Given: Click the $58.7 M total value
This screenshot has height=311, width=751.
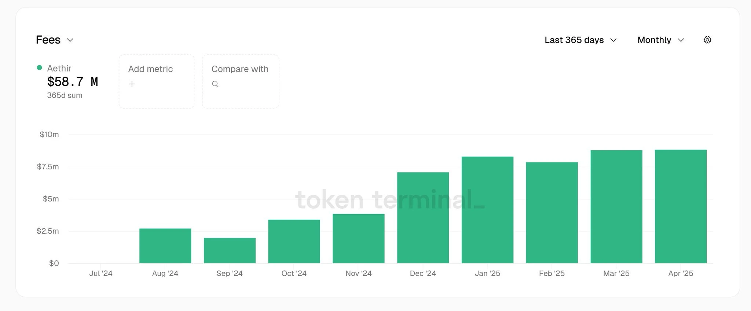Looking at the screenshot, I should (72, 82).
